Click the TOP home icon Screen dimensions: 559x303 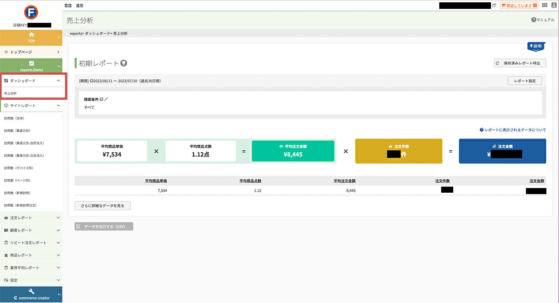[31, 35]
